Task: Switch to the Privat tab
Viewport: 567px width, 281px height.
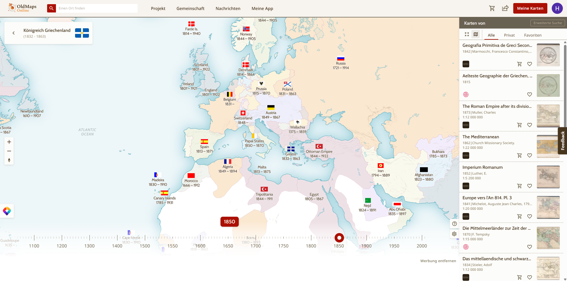Action: [509, 35]
